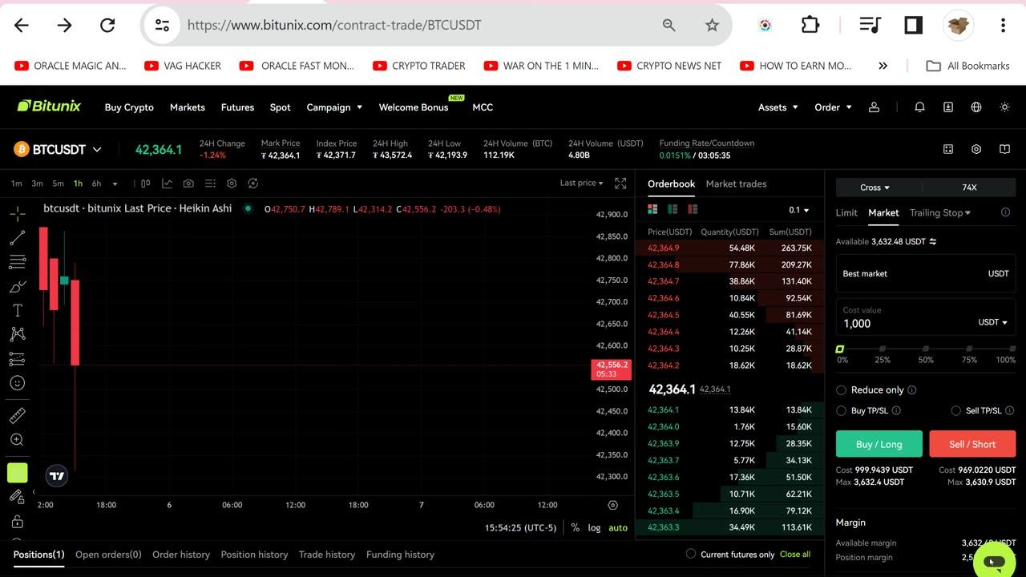Click the Cost value input field
1026x577 pixels.
click(x=926, y=317)
